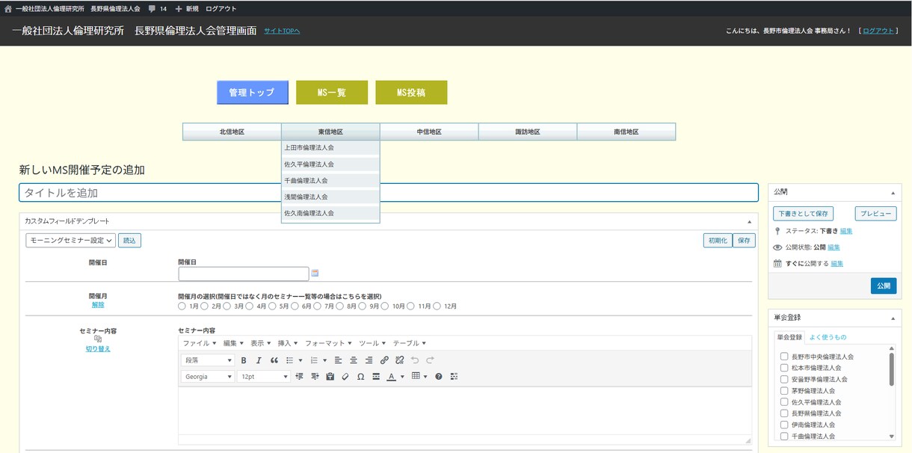Click blue 公開 publish button
This screenshot has height=453, width=912.
click(884, 286)
